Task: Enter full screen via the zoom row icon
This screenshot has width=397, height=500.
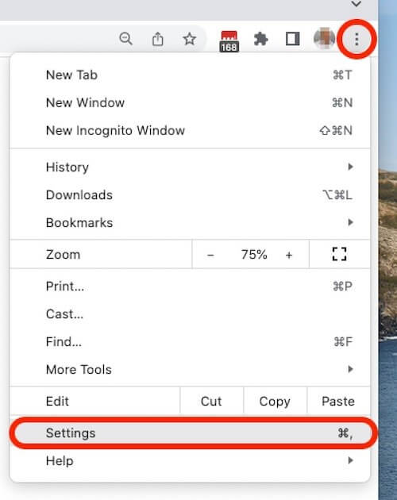Action: point(339,254)
